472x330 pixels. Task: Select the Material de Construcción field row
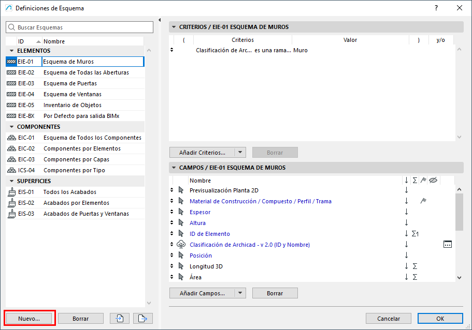click(312, 201)
